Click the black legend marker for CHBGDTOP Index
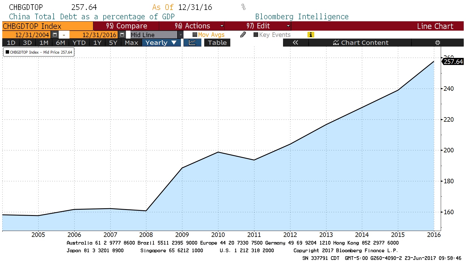The width and height of the screenshot is (466, 267). (7, 52)
